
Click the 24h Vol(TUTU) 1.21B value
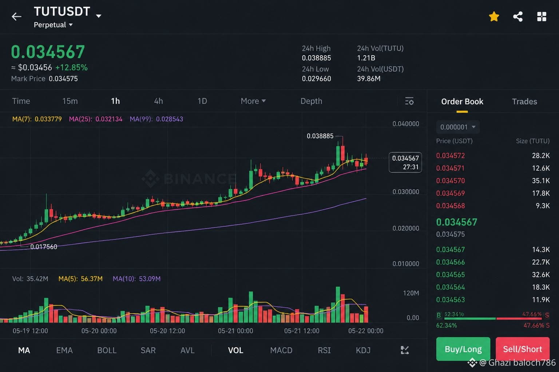tap(366, 58)
